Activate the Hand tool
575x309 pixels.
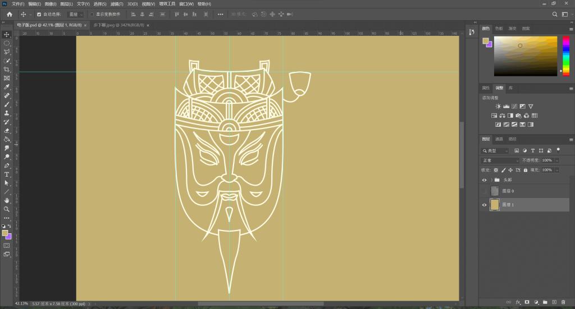pyautogui.click(x=7, y=200)
